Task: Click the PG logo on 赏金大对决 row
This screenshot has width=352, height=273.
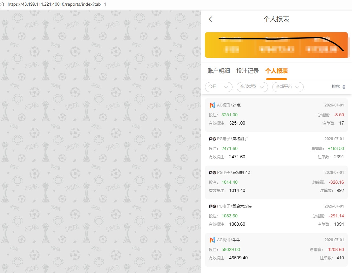Action: click(x=212, y=206)
